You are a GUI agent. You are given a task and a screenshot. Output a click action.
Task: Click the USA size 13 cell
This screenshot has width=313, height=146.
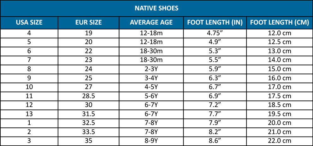pos(29,114)
